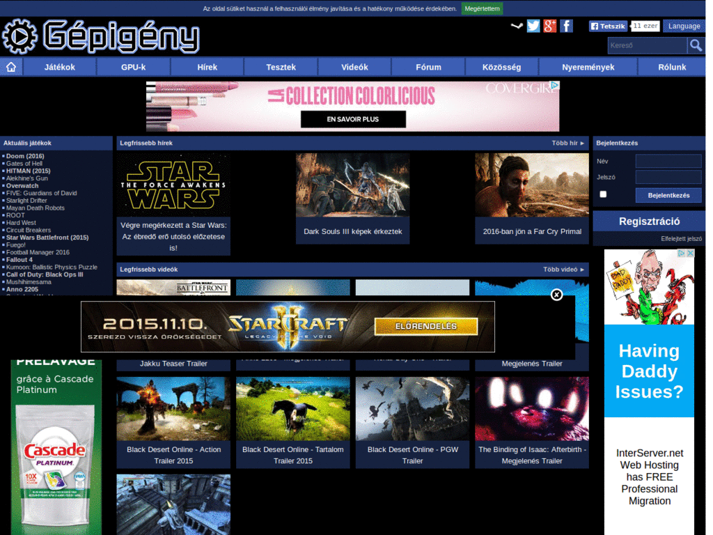Focus the Név username field
Image resolution: width=713 pixels, height=535 pixels.
pyautogui.click(x=668, y=161)
